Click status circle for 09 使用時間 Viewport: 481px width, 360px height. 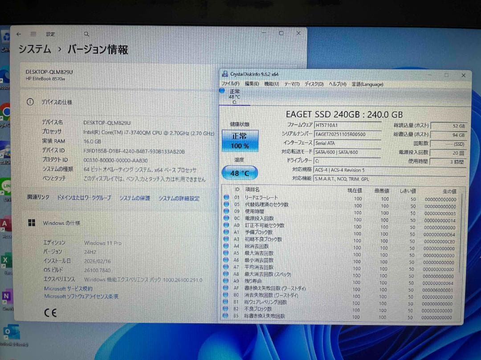point(226,211)
